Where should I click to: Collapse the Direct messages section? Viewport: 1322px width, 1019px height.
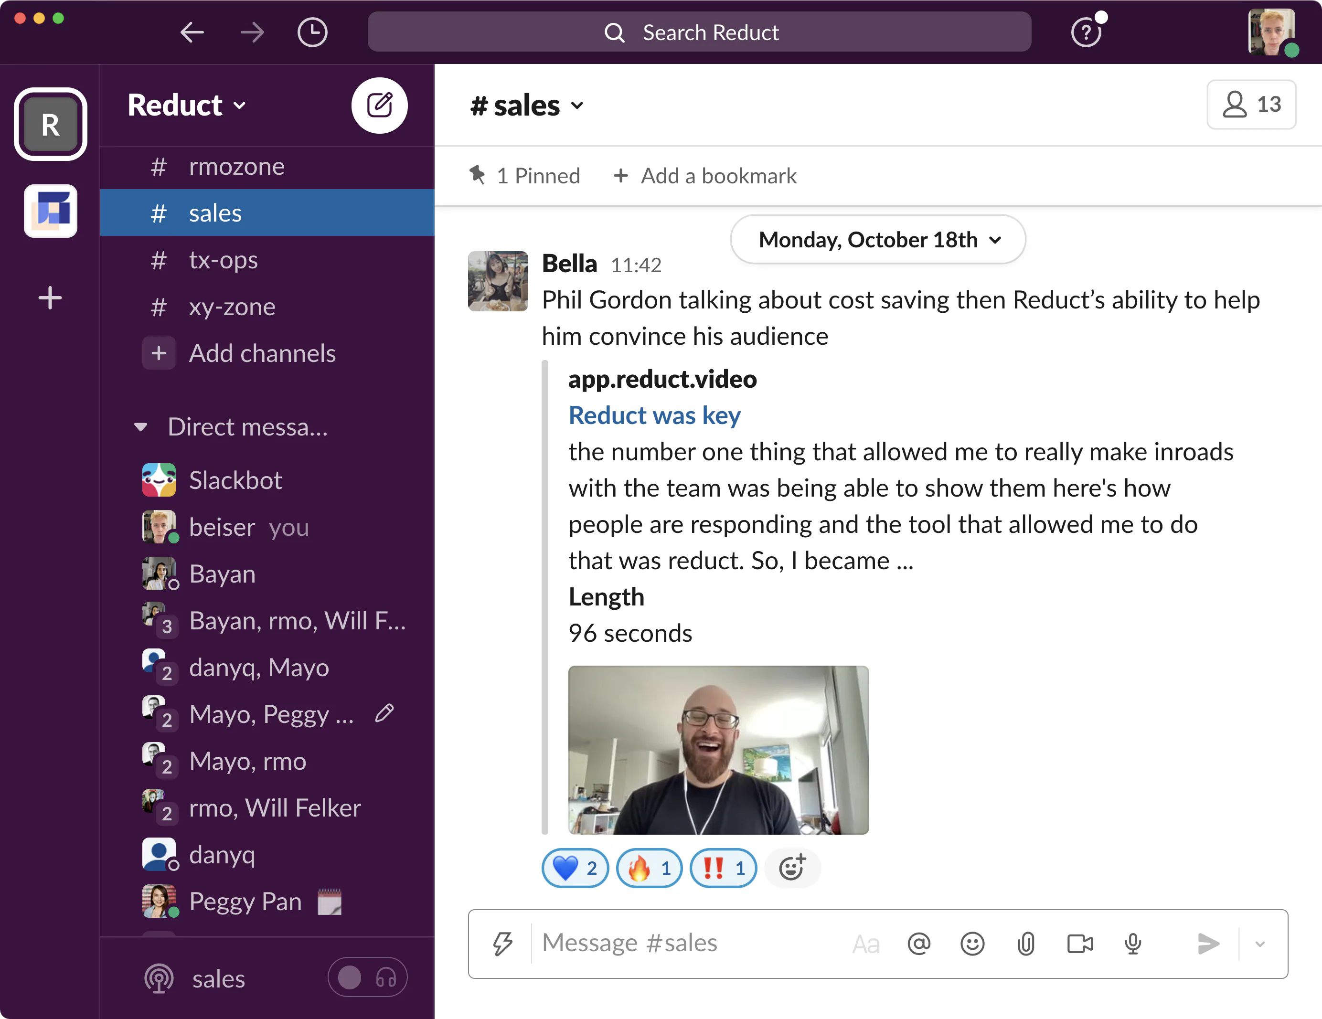[140, 426]
